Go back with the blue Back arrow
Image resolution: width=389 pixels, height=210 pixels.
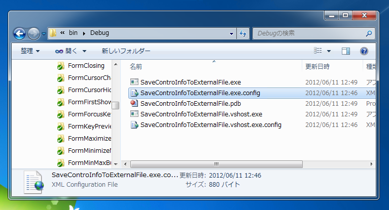click(19, 33)
